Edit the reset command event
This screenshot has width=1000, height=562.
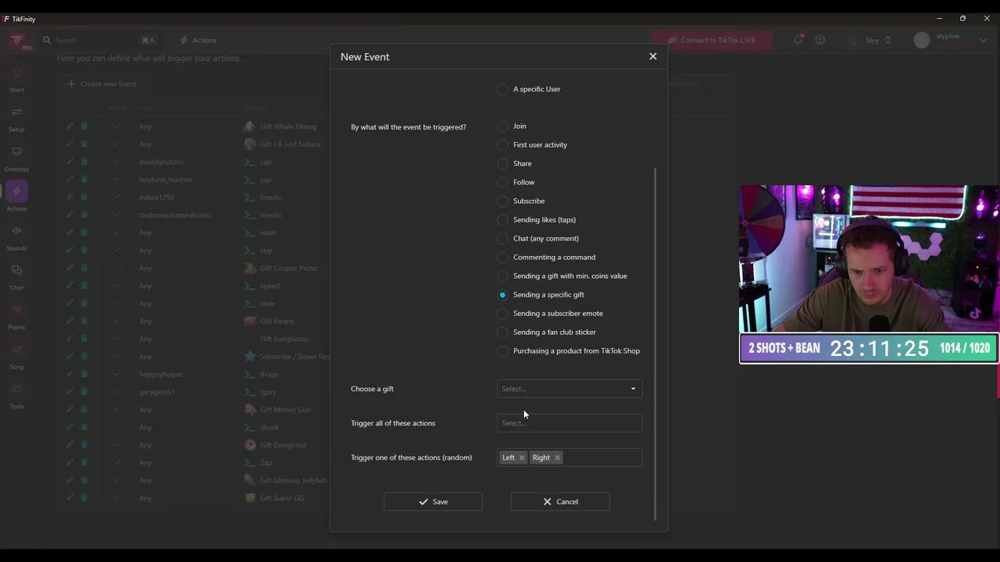(70, 233)
